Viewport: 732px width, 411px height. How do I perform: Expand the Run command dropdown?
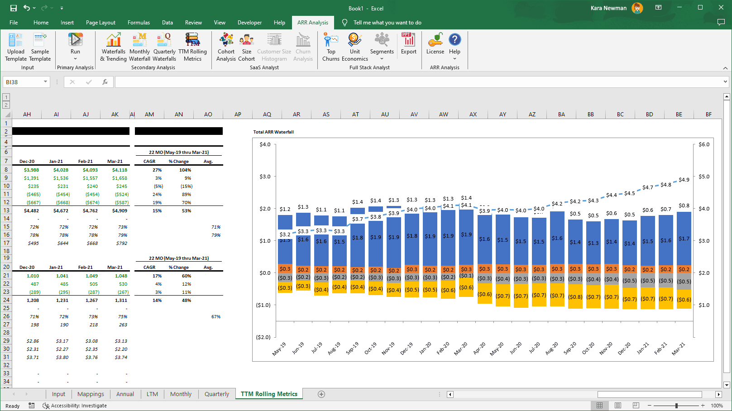tap(75, 58)
